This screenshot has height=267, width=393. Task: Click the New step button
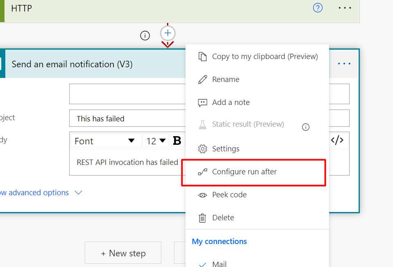point(123,253)
